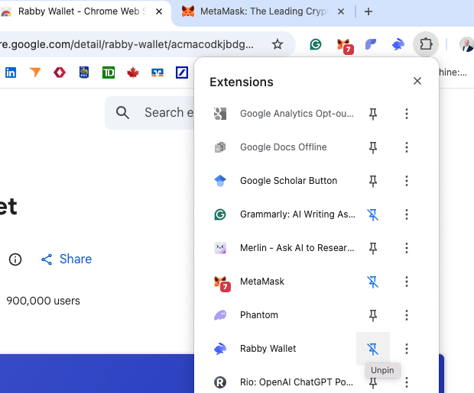This screenshot has width=474, height=393.
Task: Open more options for Google Analytics Opt-out
Action: (407, 114)
